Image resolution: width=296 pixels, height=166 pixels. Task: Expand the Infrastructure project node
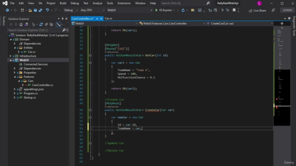coord(11,56)
